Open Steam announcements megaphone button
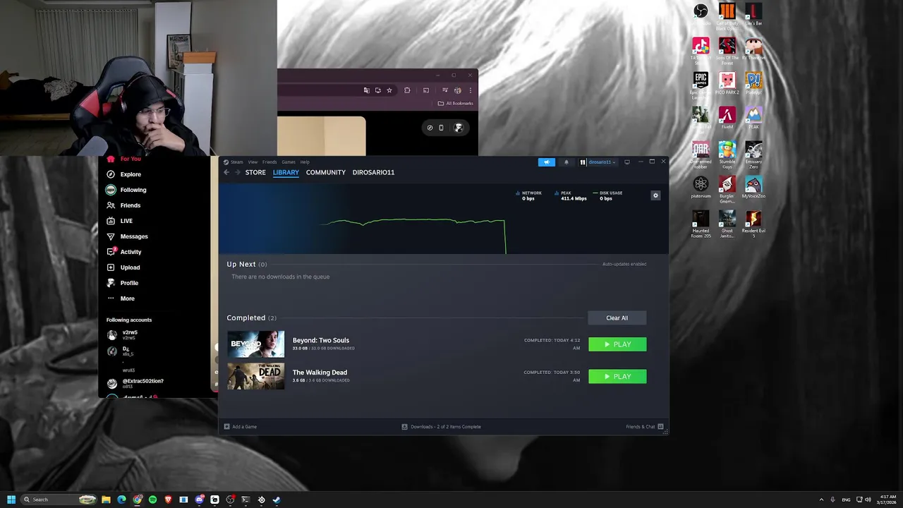Screen dimensions: 903x508 point(546,162)
